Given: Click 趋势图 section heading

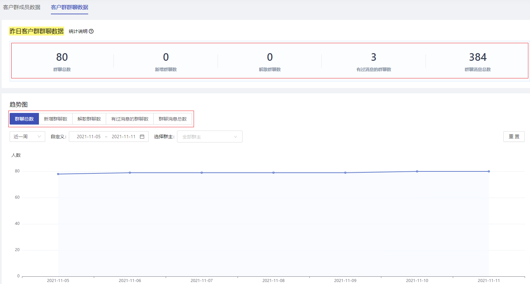Looking at the screenshot, I should tap(19, 104).
